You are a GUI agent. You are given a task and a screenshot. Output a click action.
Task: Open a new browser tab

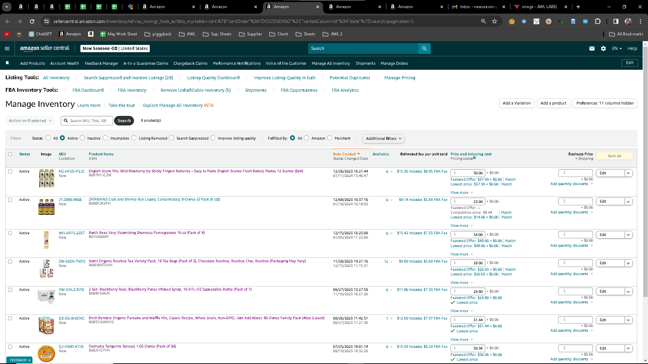click(578, 7)
